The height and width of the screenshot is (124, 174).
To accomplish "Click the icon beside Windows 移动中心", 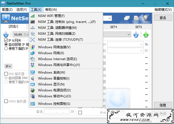I will 33,96.
